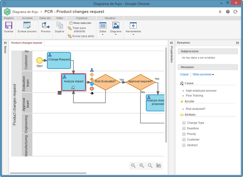Screen dimensions: 243x177
Task: Tick the Priority attribute checkbox
Action: click(184, 134)
